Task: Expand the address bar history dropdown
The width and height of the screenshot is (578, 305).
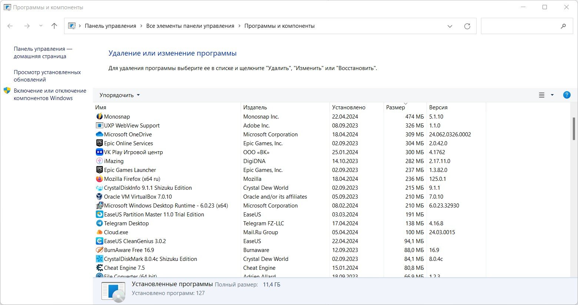Action: [x=450, y=26]
